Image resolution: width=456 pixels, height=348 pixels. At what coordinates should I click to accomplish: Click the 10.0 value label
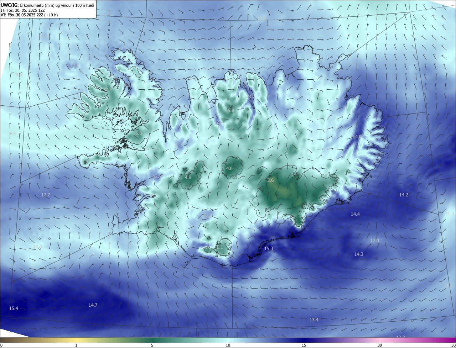[x=37, y=247]
